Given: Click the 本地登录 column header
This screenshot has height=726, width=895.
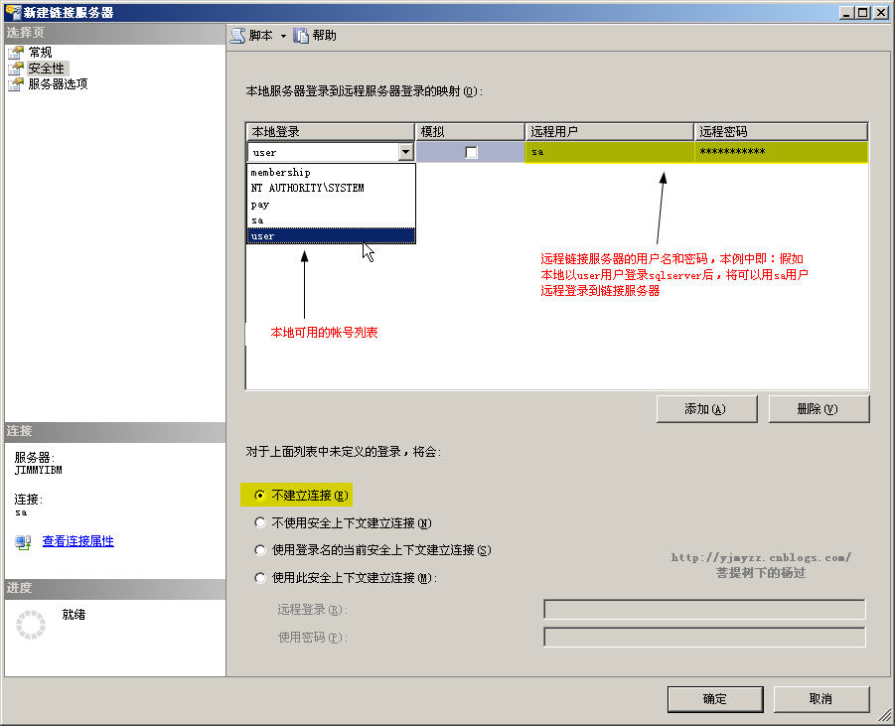Looking at the screenshot, I should coord(331,132).
